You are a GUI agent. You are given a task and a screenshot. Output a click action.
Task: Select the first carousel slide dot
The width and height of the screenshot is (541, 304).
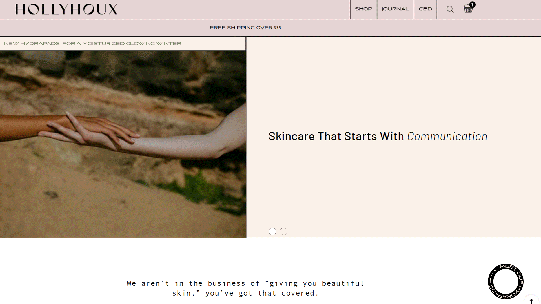[272, 231]
